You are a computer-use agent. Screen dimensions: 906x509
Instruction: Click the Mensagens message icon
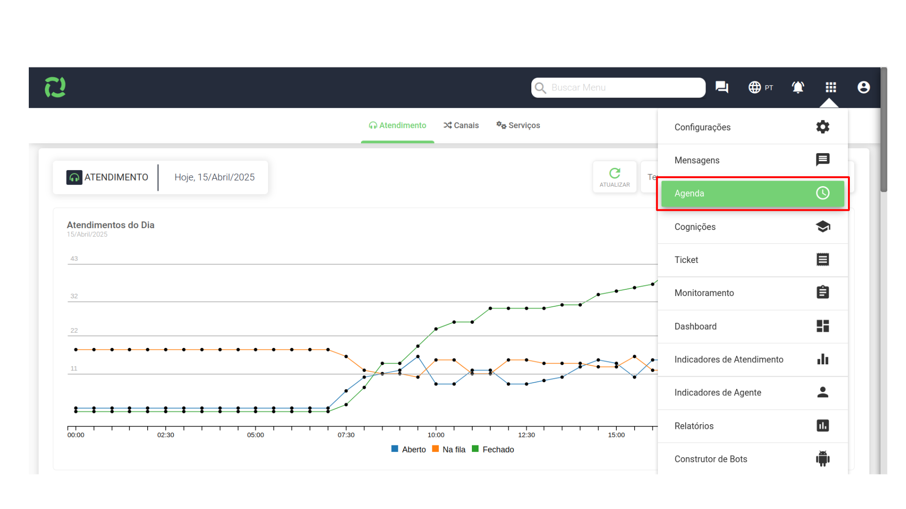822,160
